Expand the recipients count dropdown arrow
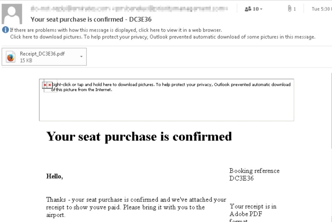Viewport: 332px width, 222px height. [x=261, y=9]
